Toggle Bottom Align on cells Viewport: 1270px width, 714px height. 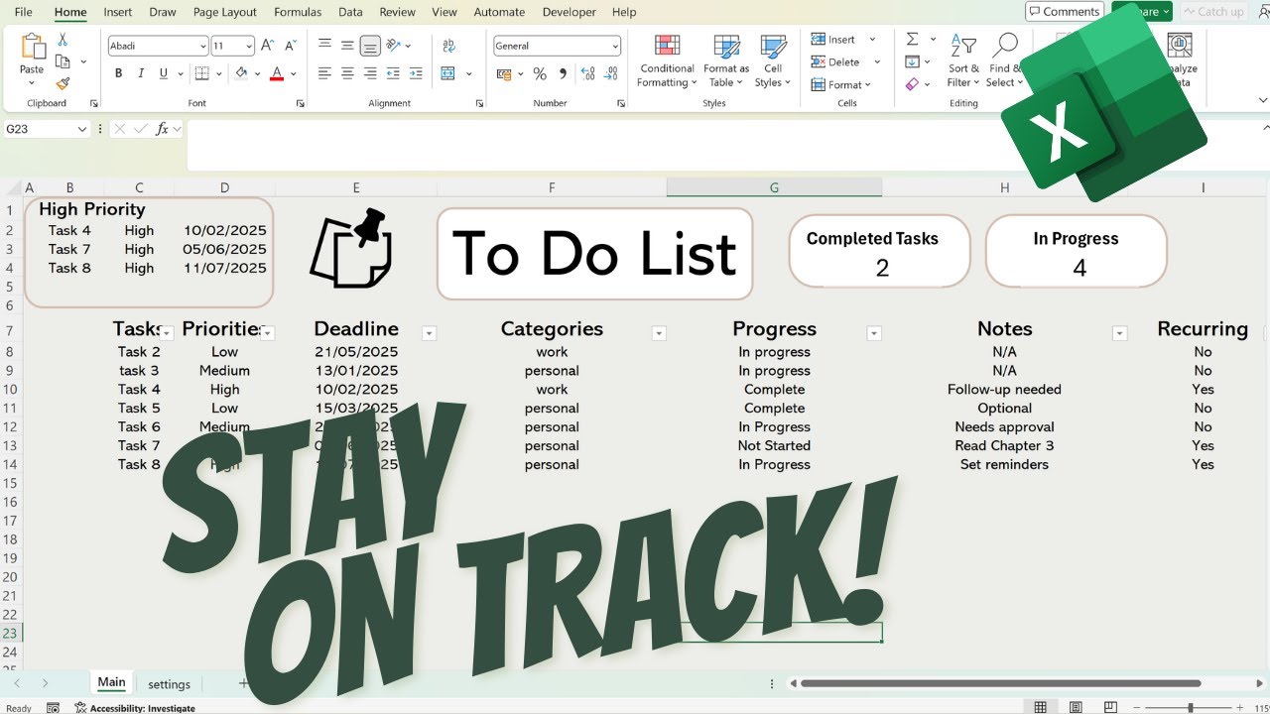pos(370,46)
